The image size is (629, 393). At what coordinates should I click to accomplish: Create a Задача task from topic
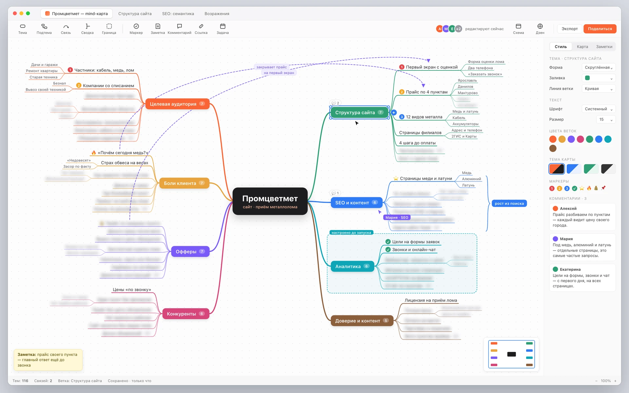point(223,29)
